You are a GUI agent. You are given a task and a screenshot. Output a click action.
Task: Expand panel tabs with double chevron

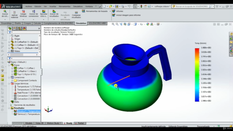pos(39,28)
